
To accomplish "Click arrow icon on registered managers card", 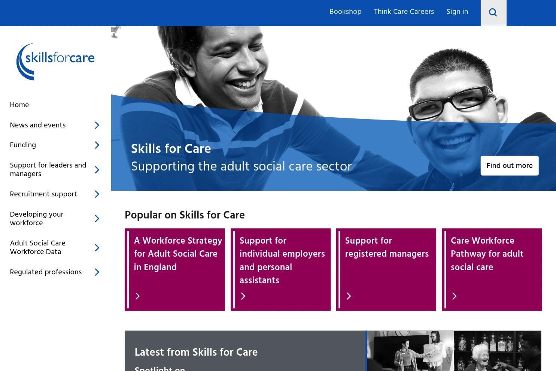I will (x=349, y=296).
